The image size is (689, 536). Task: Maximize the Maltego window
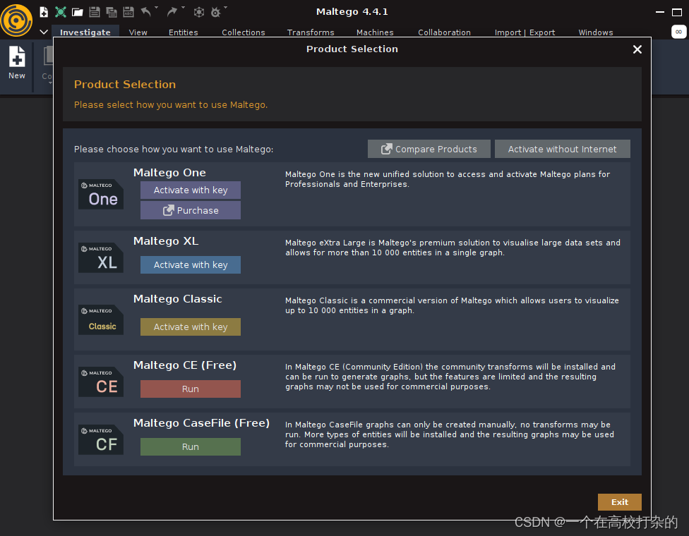click(x=677, y=12)
